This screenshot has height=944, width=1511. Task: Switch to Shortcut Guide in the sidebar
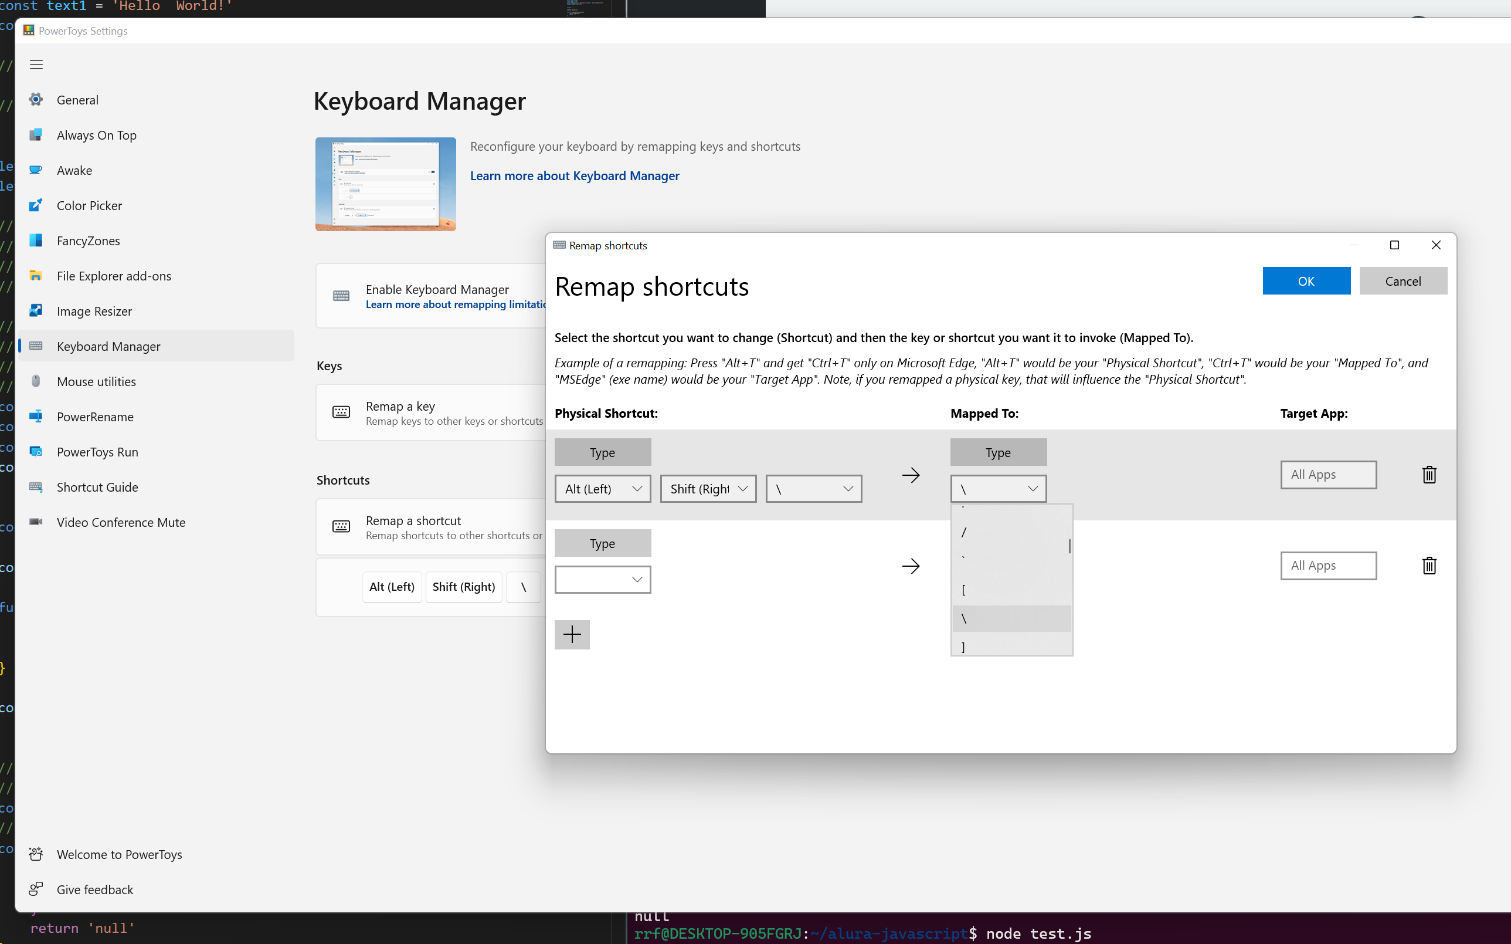[36, 487]
